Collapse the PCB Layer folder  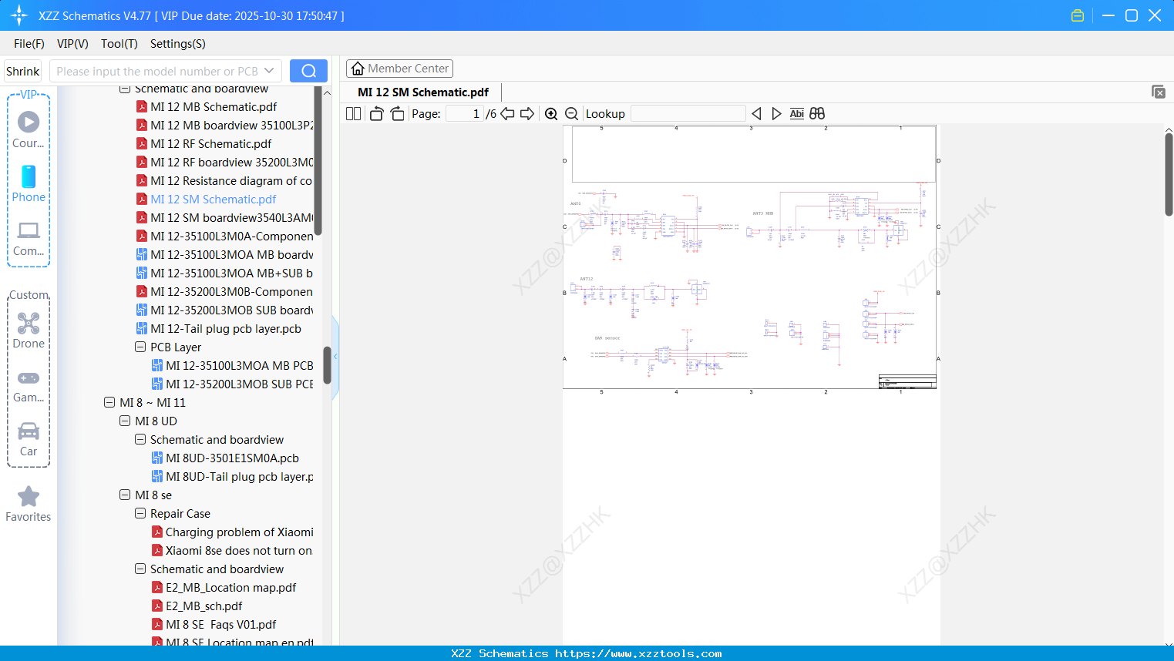click(x=140, y=347)
